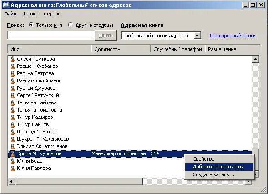Screen dimensions: 268x194
Task: Open the Сервис menu
Action: 52,14
